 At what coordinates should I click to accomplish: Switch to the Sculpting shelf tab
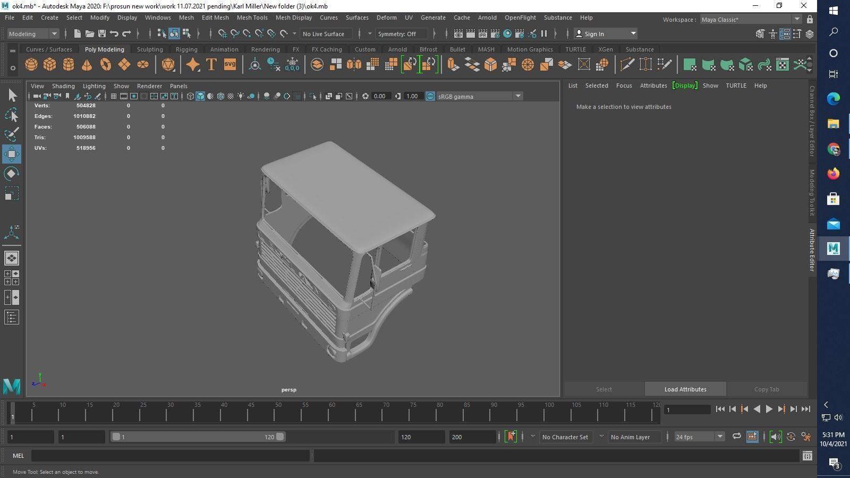(x=150, y=49)
